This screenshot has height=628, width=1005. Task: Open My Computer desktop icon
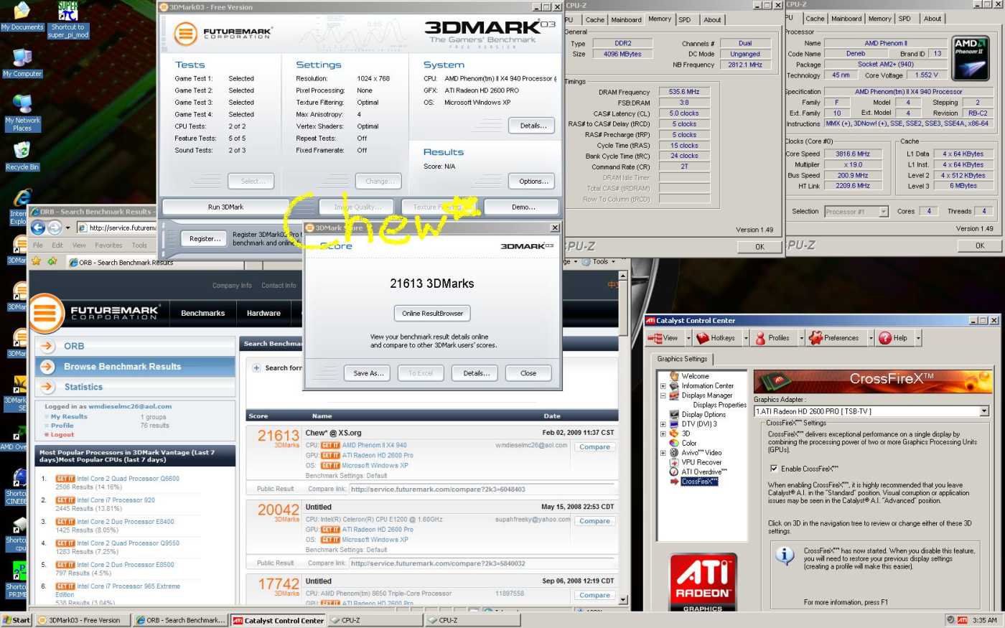22,63
